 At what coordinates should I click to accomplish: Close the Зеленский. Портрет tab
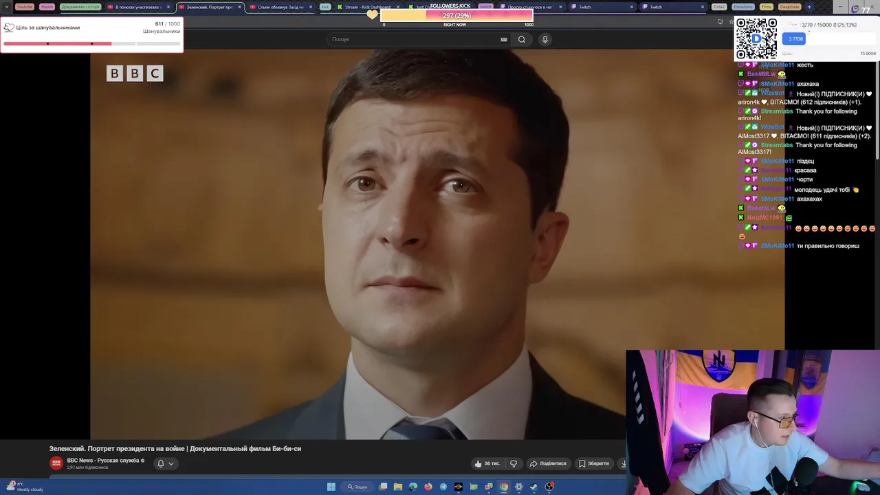tap(239, 7)
